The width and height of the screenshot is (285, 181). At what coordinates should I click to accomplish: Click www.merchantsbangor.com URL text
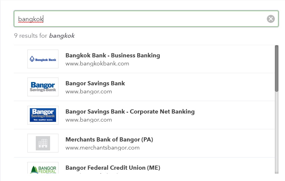103,148
